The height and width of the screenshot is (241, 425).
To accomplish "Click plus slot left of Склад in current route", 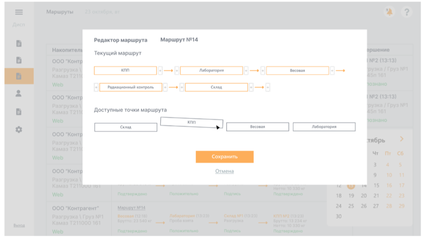I will (182, 87).
